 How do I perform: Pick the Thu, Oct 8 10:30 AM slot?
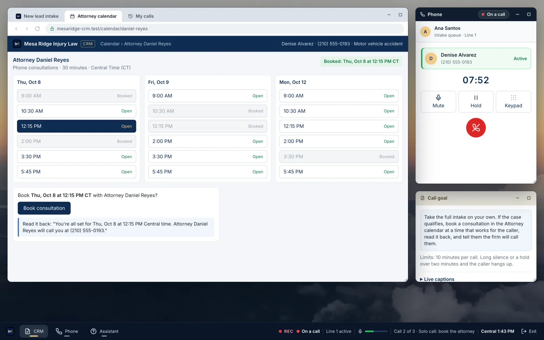(x=76, y=111)
